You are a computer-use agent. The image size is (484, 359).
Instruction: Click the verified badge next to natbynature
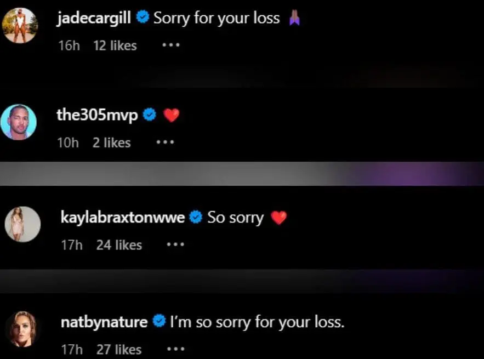click(x=160, y=322)
